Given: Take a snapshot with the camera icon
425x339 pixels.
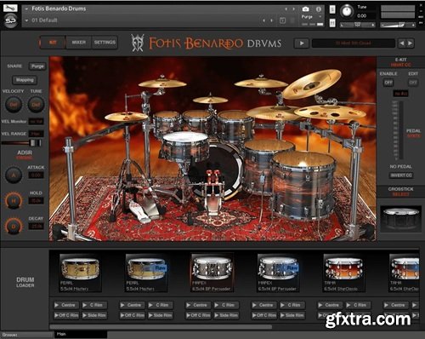Looking at the screenshot, I should pyautogui.click(x=305, y=9).
